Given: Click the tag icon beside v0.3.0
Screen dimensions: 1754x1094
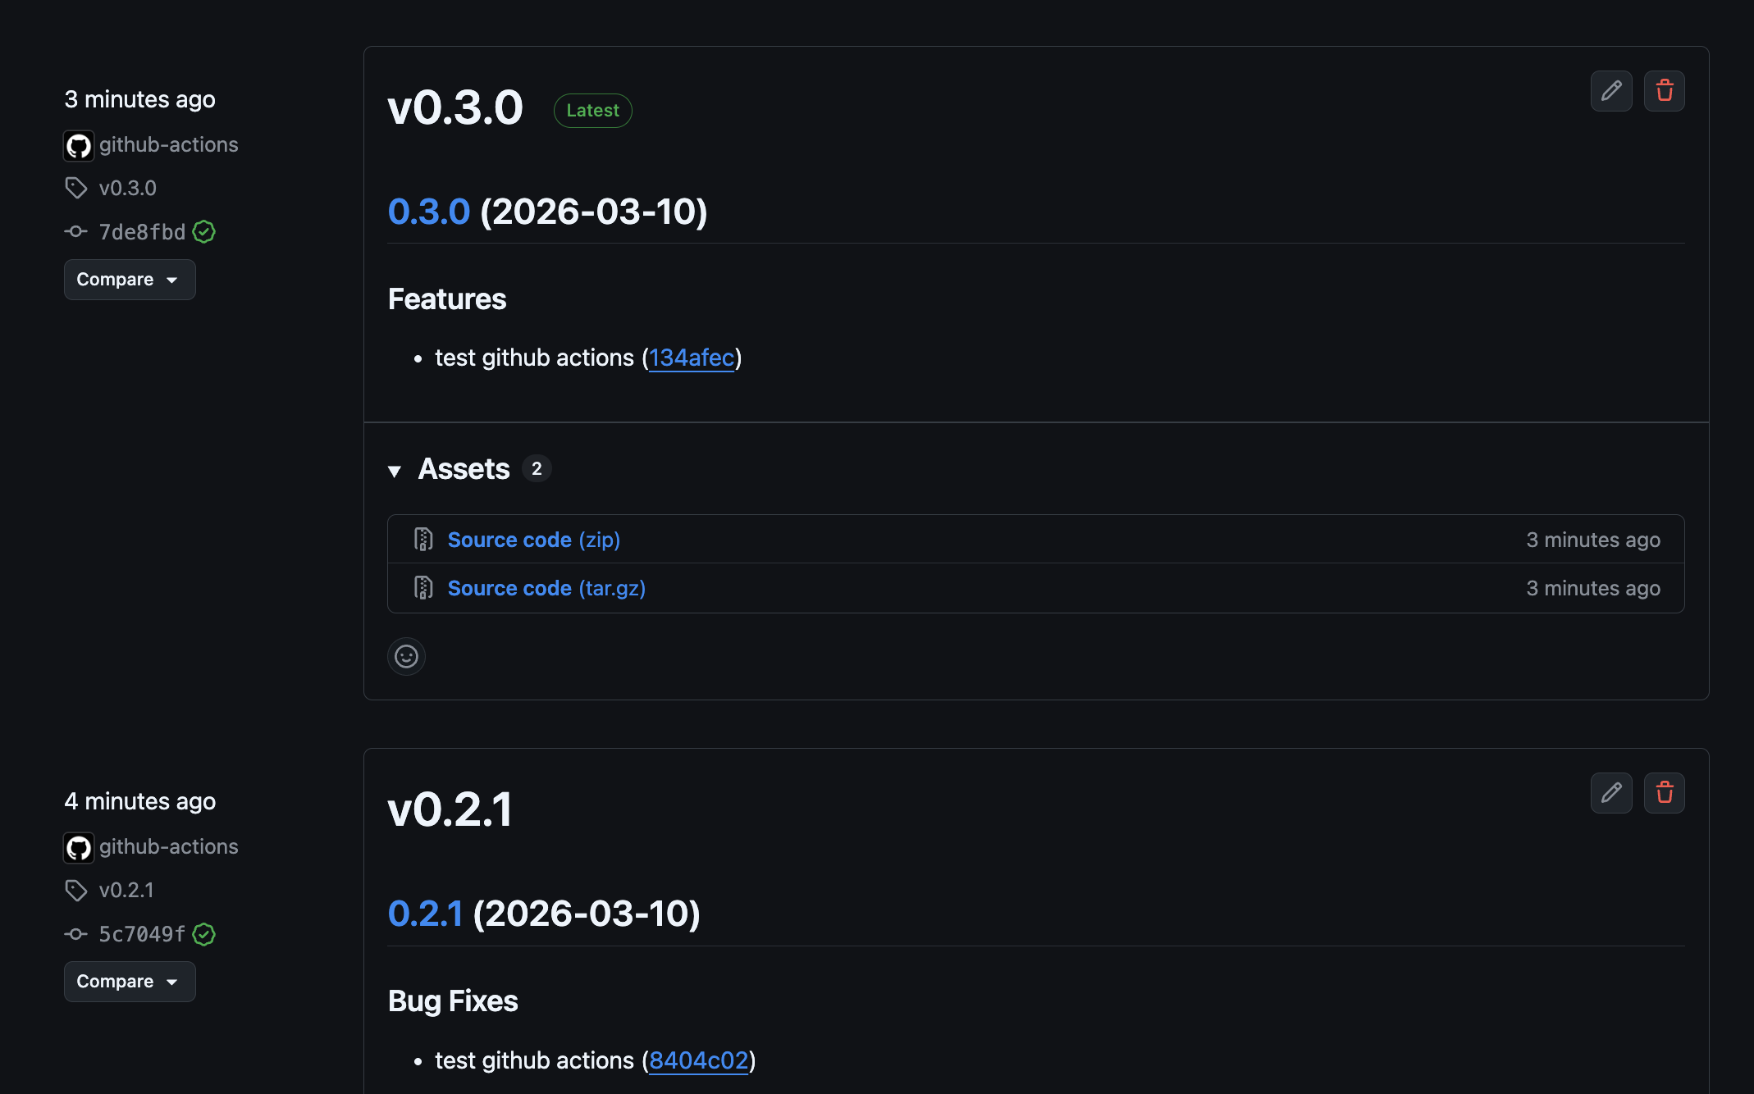Looking at the screenshot, I should coord(76,188).
